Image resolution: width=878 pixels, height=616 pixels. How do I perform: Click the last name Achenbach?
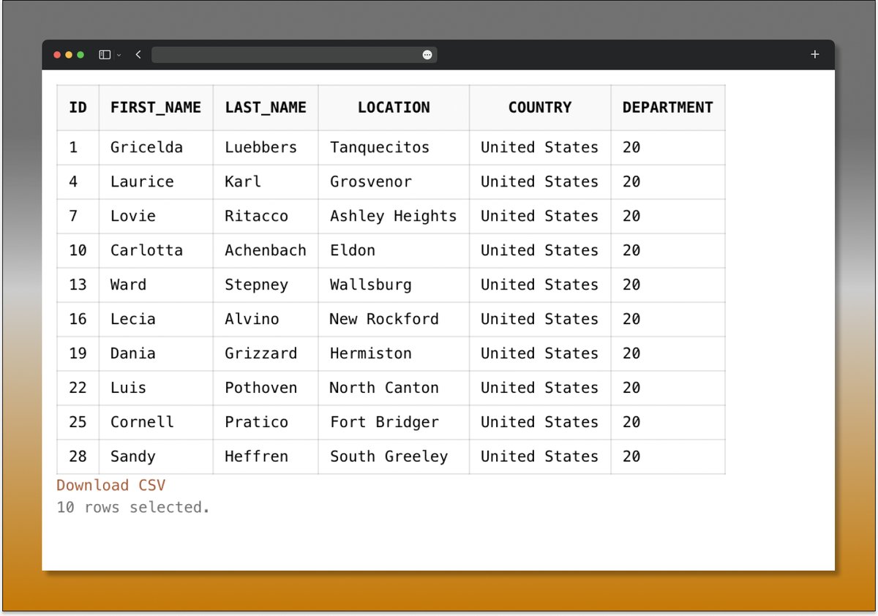266,250
